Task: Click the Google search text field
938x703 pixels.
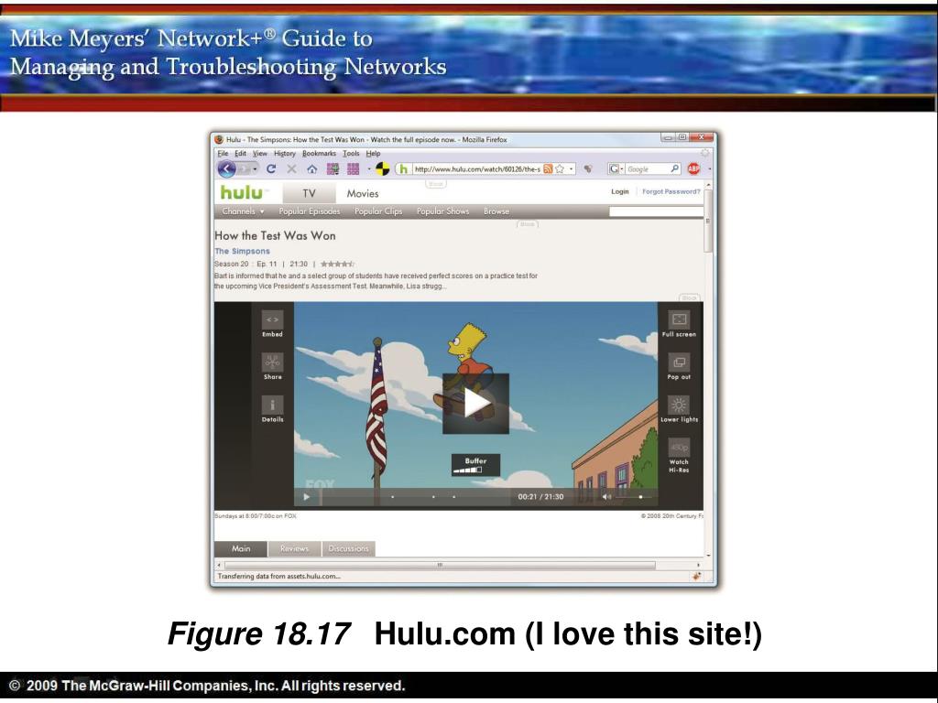Action: [x=648, y=169]
